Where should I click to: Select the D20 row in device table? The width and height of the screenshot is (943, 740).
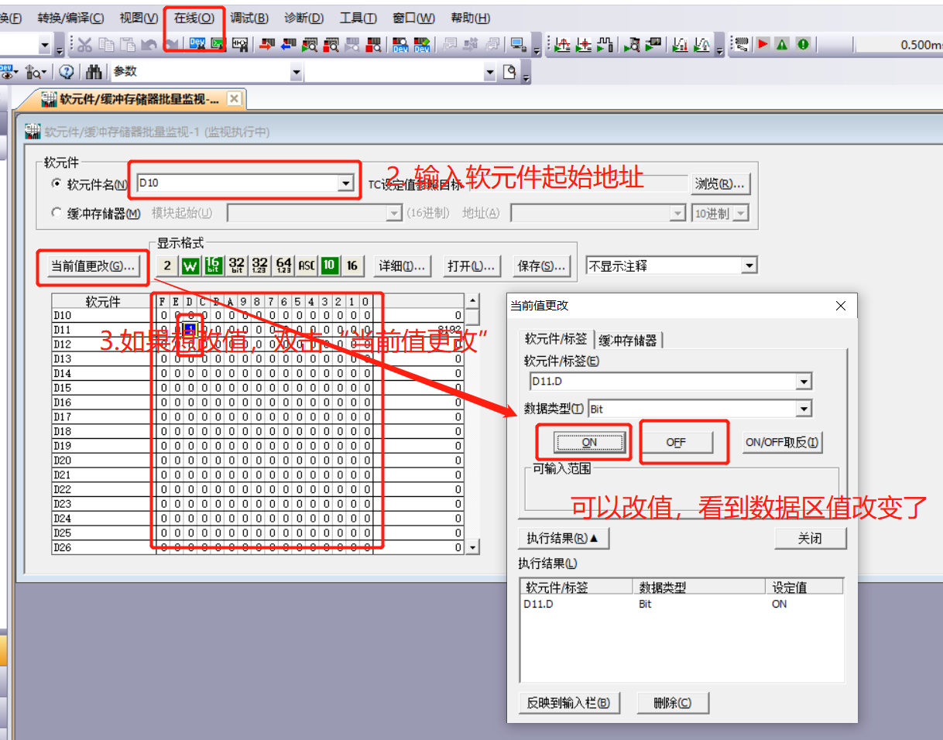click(258, 461)
